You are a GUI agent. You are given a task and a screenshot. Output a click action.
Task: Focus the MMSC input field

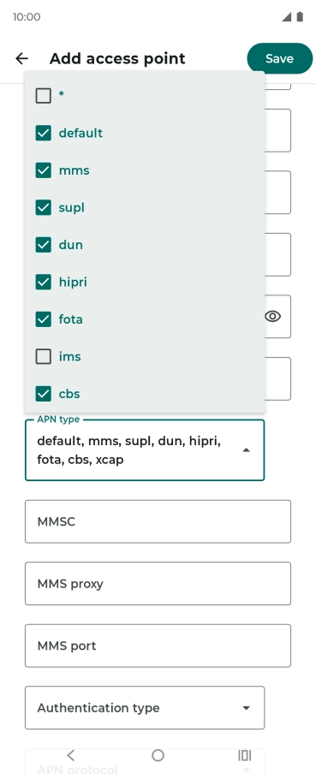pos(158,521)
